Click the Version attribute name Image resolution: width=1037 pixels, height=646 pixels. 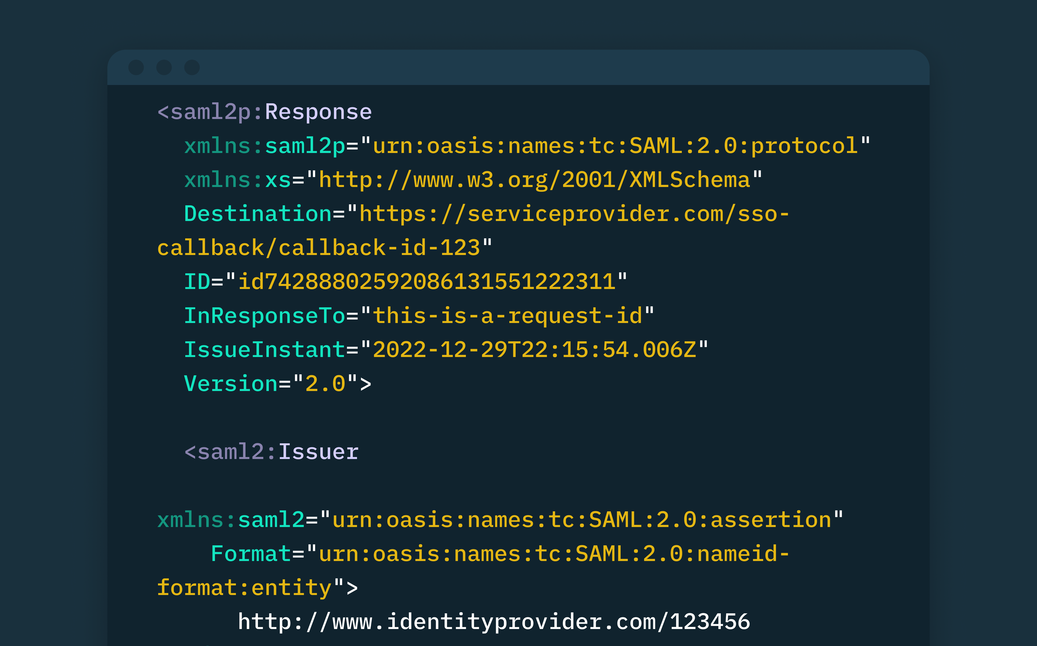(x=231, y=384)
